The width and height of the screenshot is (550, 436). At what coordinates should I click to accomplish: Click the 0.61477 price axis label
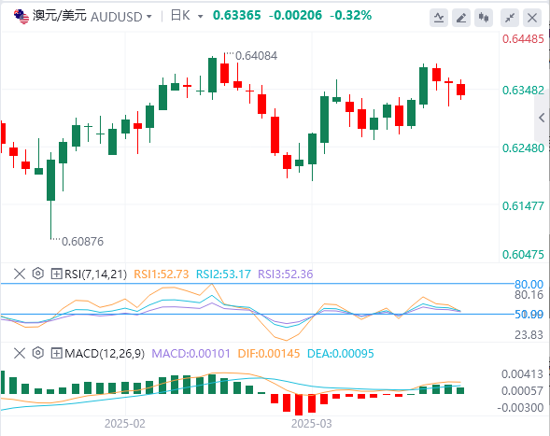(523, 206)
